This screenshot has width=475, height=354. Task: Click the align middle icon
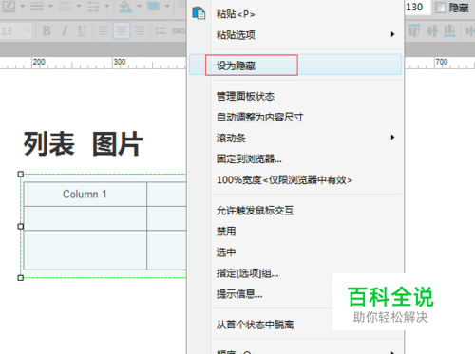[432, 30]
